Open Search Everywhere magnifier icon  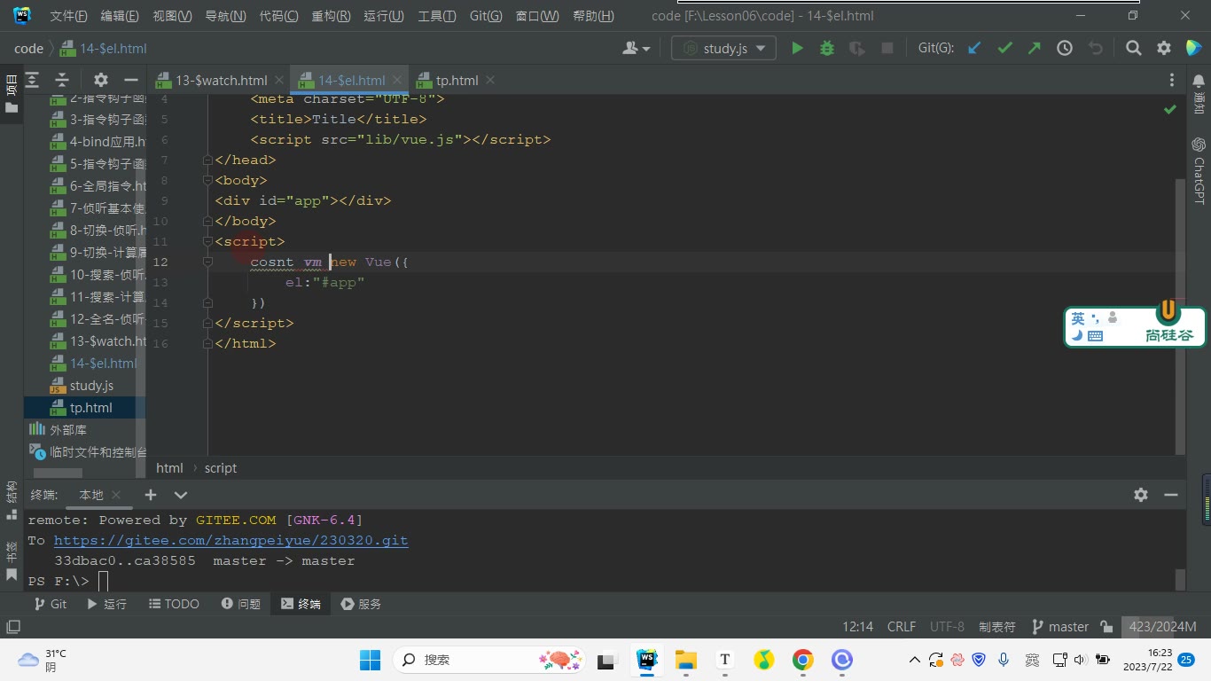[x=1134, y=49]
